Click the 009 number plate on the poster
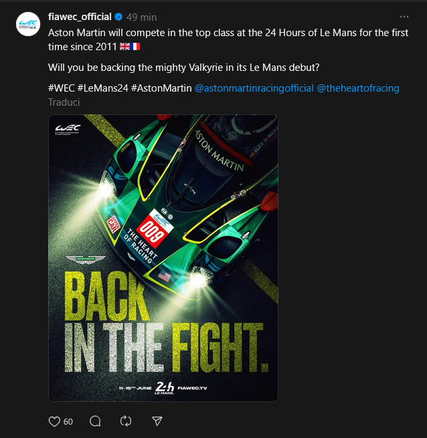Screen dimensions: 427x438 [x=152, y=231]
